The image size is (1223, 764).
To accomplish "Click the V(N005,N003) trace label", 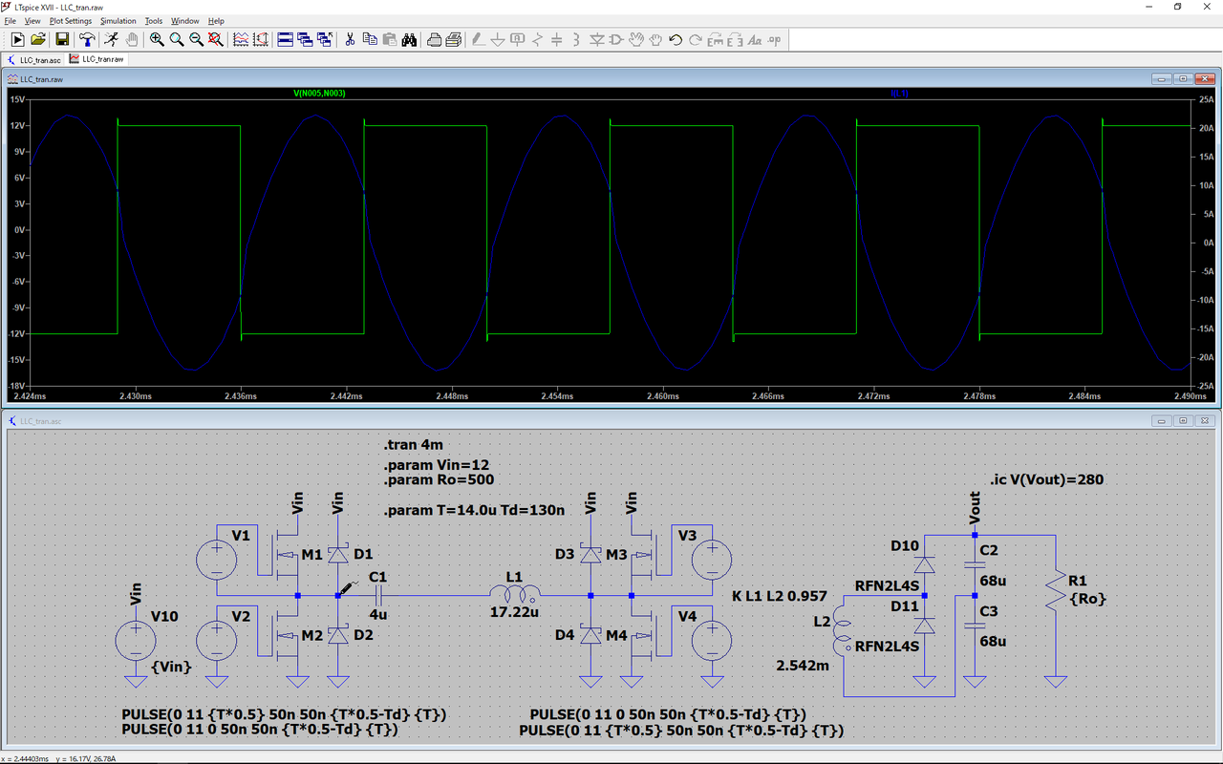I will point(320,94).
